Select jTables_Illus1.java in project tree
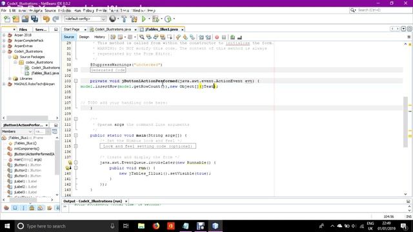The image size is (413, 232). pyautogui.click(x=45, y=73)
